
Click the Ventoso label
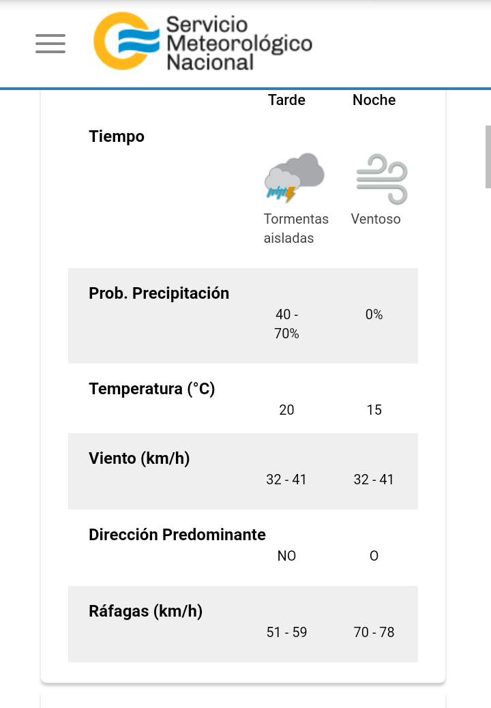(376, 219)
